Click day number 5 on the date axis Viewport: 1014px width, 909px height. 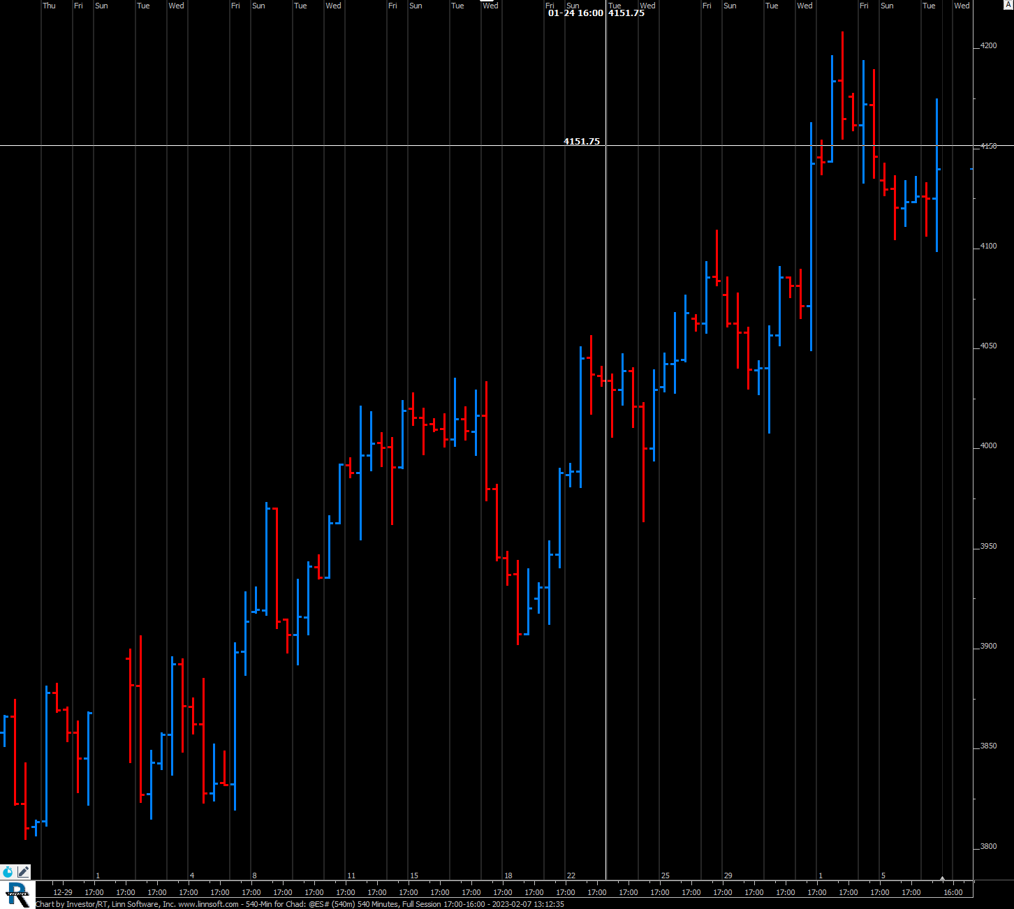pos(883,875)
